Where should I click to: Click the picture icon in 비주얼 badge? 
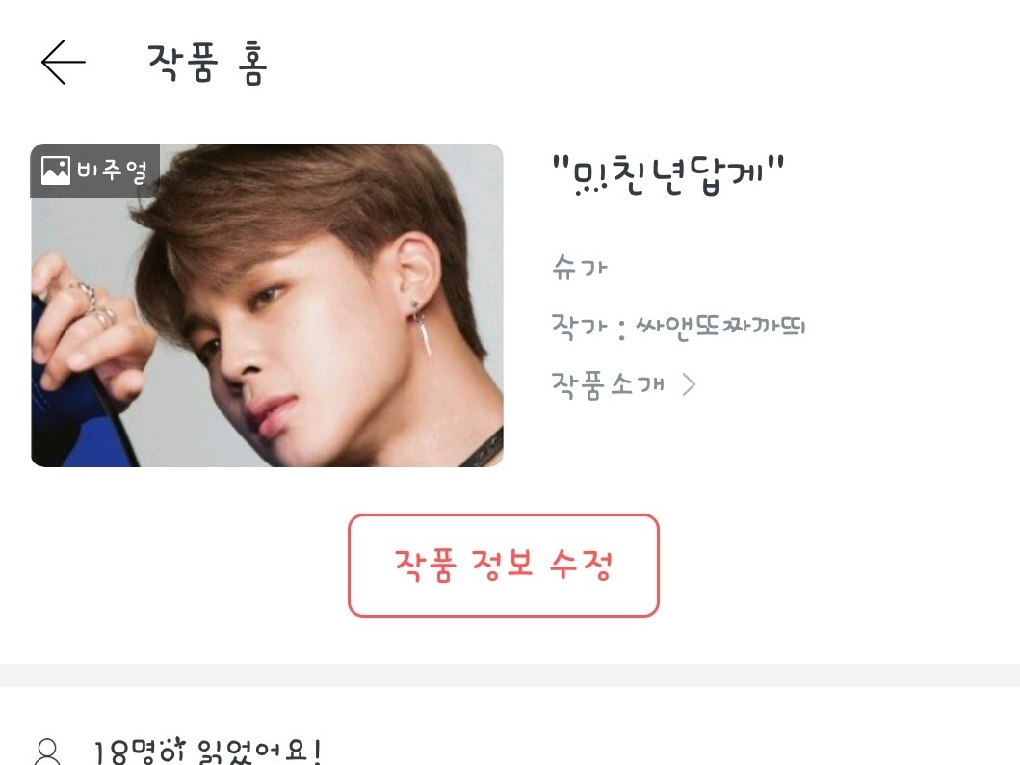click(x=55, y=171)
